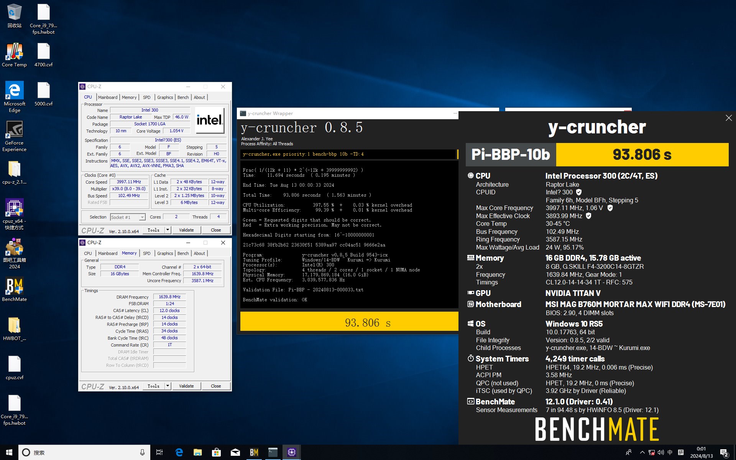
Task: Open the 图吧工具箱 2024 desktop icon
Action: 14,253
